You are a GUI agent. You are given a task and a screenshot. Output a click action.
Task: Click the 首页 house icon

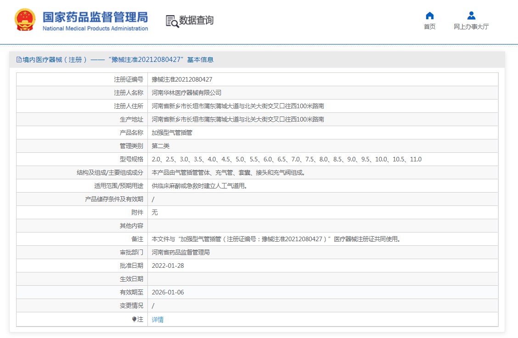(429, 16)
